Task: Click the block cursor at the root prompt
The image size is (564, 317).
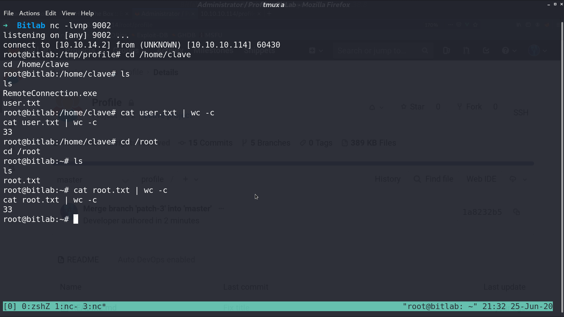Action: click(x=76, y=219)
